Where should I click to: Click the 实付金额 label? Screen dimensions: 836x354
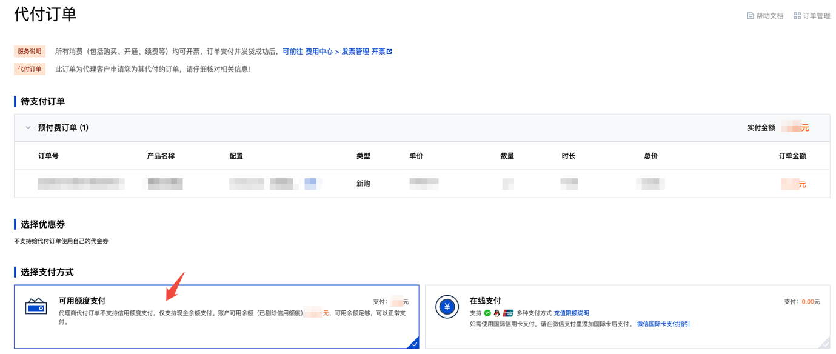[761, 128]
